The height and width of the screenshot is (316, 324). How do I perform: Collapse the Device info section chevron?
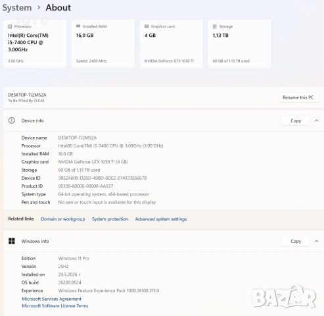tap(317, 120)
